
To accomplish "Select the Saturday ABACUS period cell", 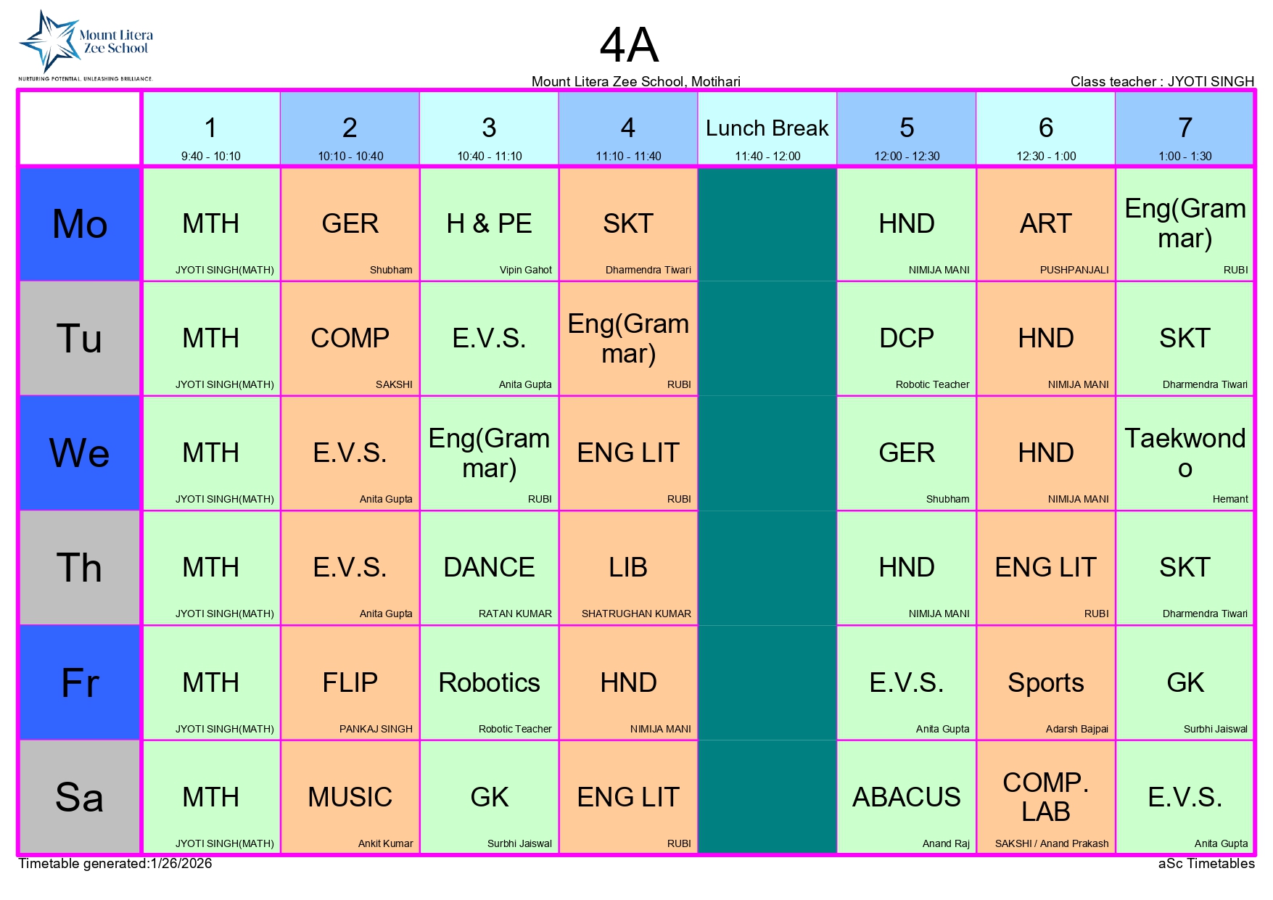I will [x=906, y=797].
